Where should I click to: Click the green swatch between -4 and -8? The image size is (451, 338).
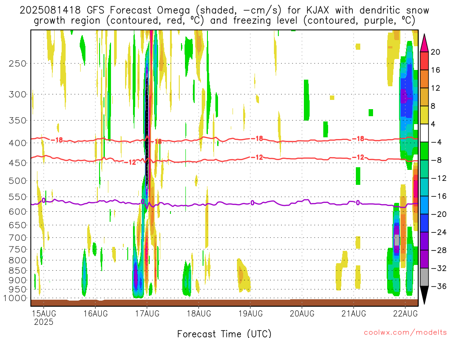click(x=424, y=151)
